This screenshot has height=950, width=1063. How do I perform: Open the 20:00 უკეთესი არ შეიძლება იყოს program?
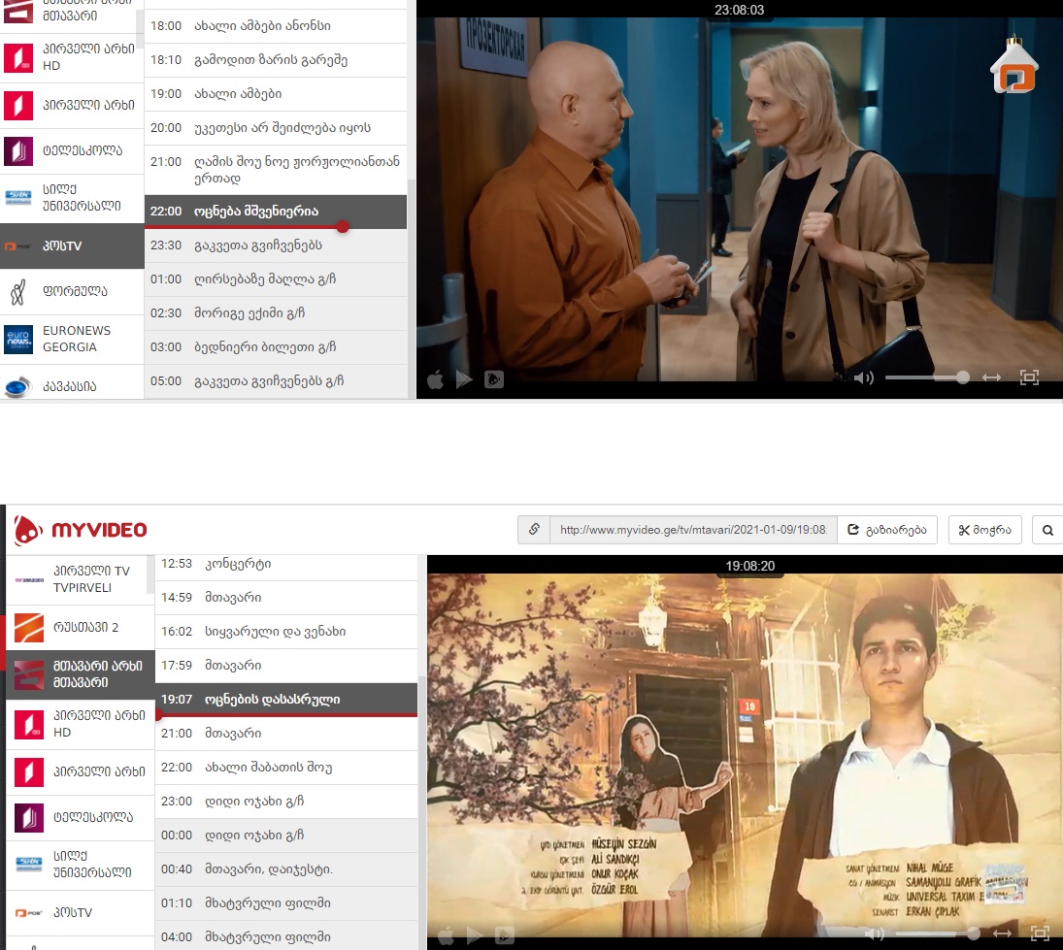(x=276, y=127)
